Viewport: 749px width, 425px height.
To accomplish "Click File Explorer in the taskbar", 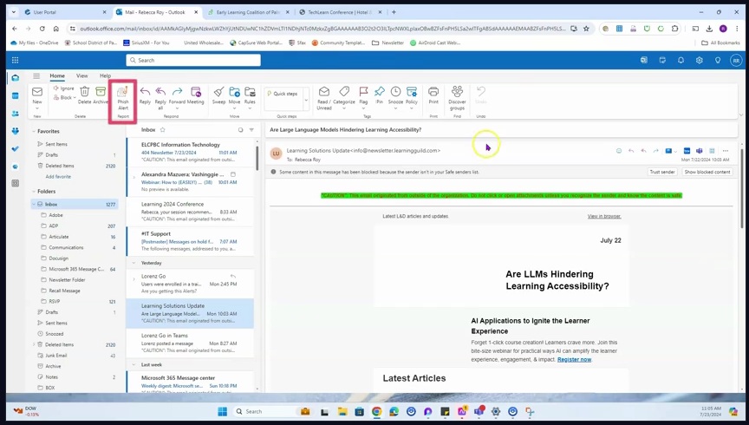I will point(342,412).
